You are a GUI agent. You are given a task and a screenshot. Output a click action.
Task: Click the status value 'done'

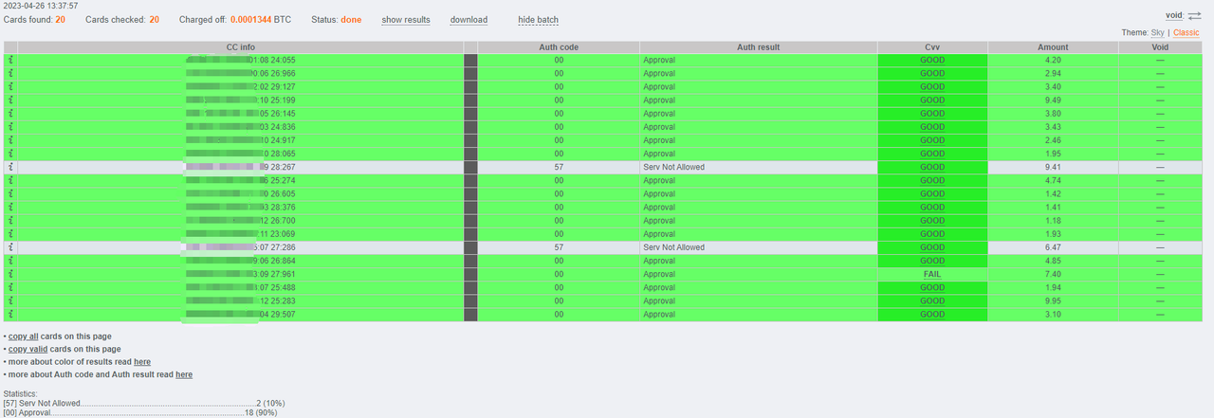351,20
